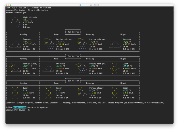Click the 'curl wttr.in/gla' command text
Viewport: 179px width, 131px height.
[39, 10]
